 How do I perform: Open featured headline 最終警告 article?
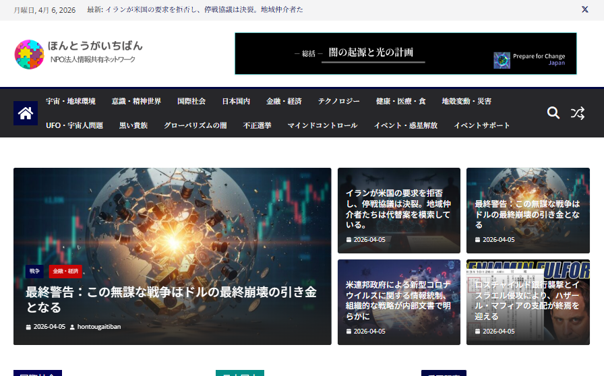click(x=171, y=300)
